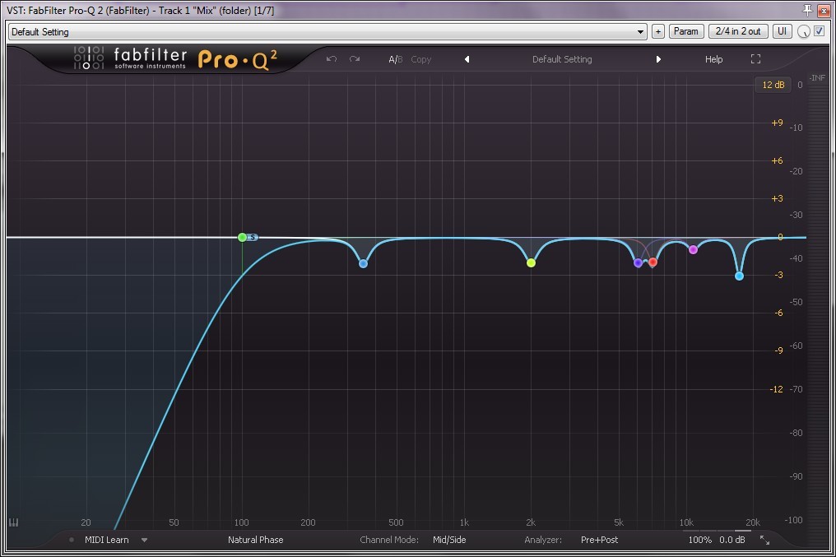Click the Copy button
The image size is (836, 557).
420,59
